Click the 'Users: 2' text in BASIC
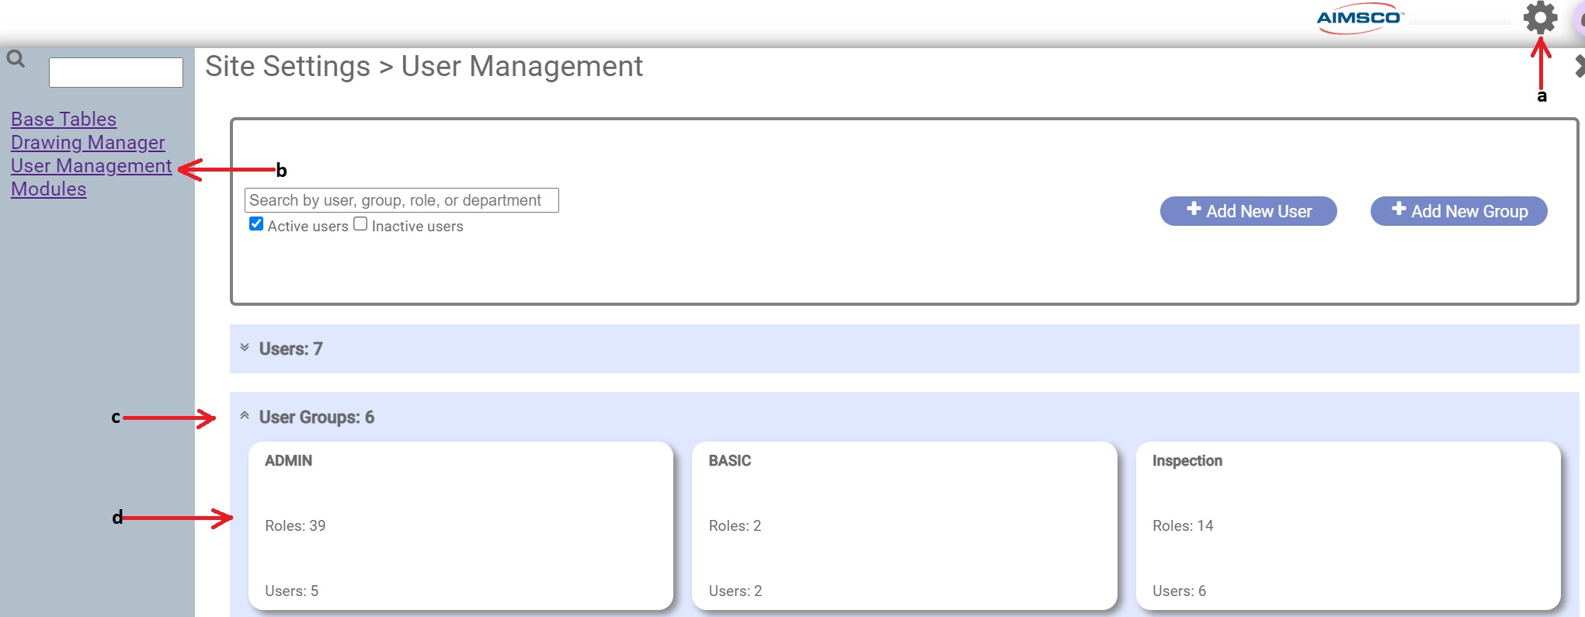 click(x=735, y=591)
